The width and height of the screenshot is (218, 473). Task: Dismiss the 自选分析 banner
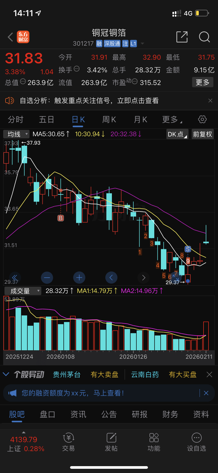tap(210, 101)
